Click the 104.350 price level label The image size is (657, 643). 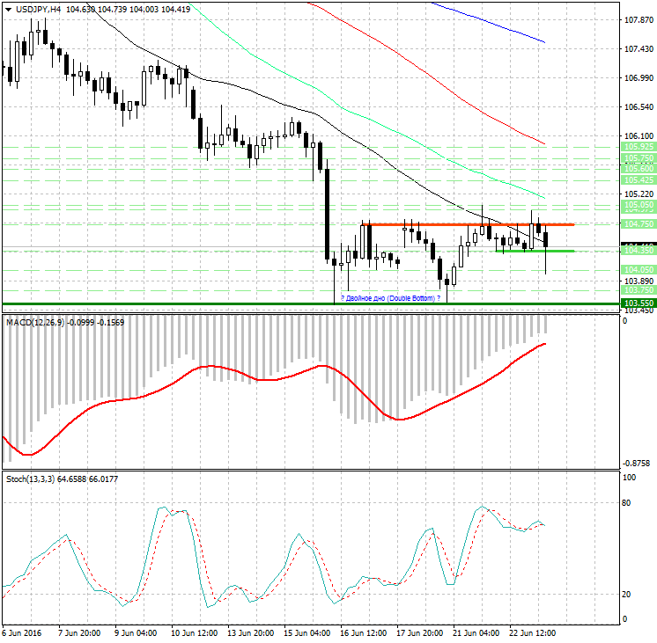pos(639,251)
